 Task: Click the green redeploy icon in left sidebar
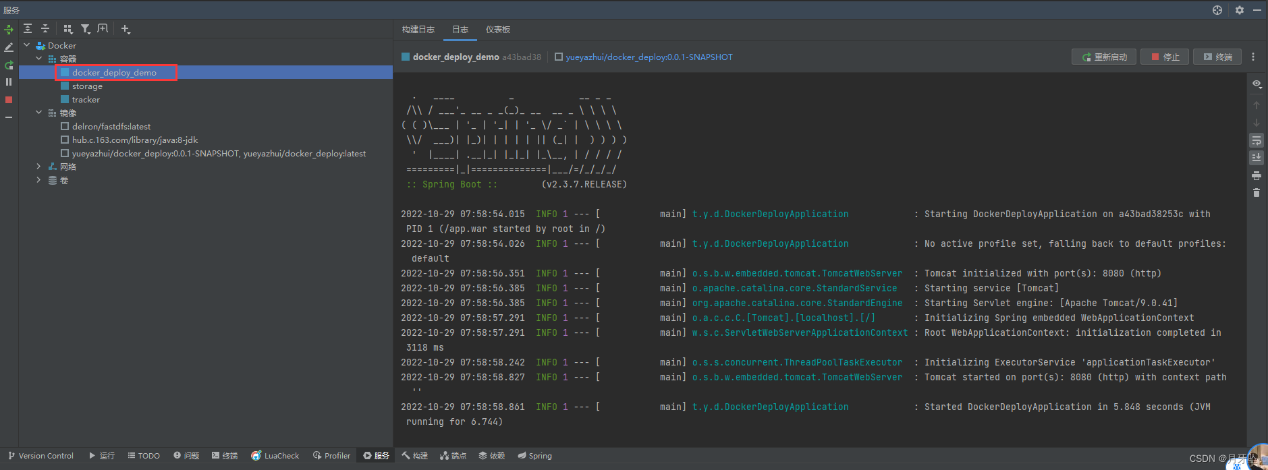(x=9, y=65)
